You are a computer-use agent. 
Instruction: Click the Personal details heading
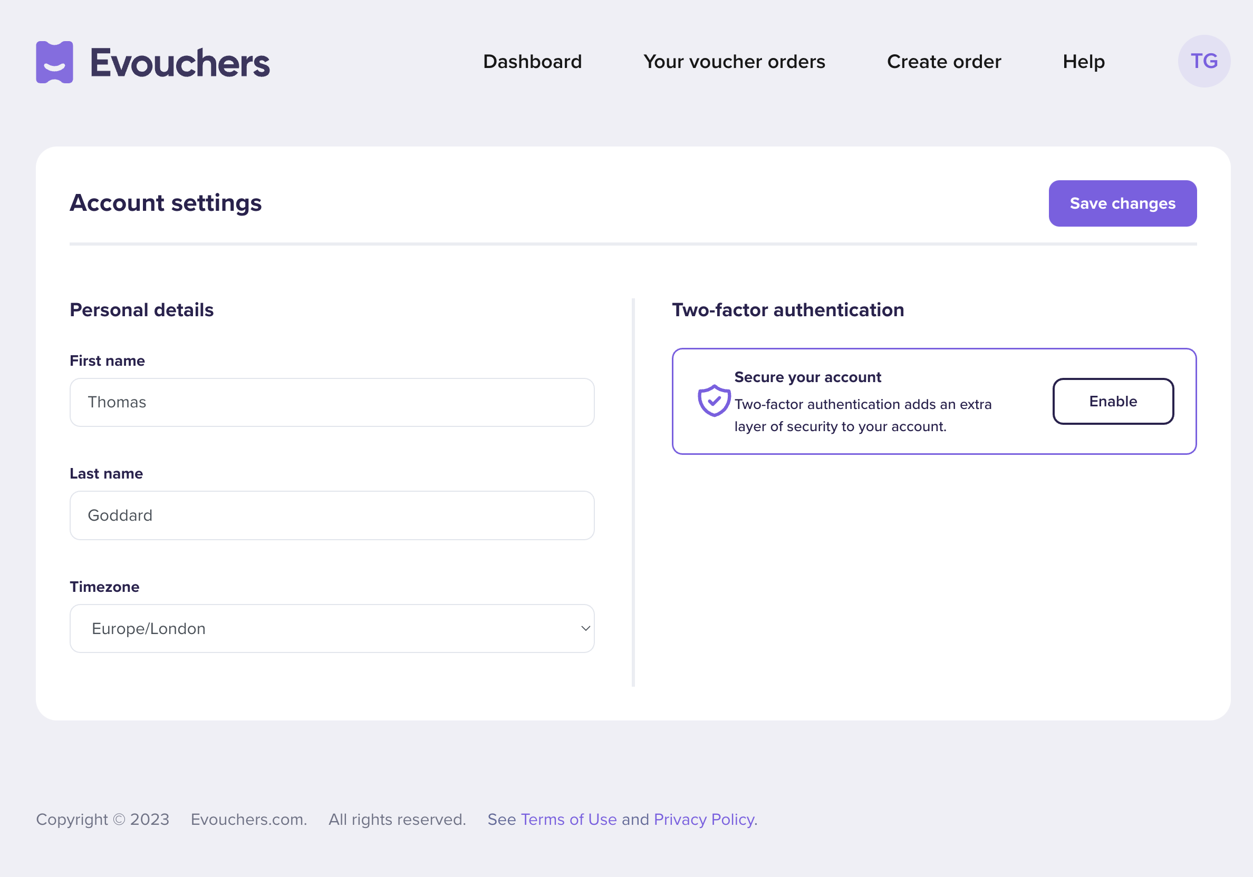point(142,310)
